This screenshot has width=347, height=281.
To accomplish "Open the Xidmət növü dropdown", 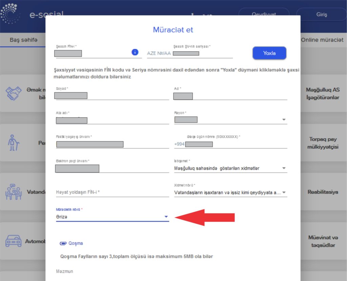I will point(284,193).
